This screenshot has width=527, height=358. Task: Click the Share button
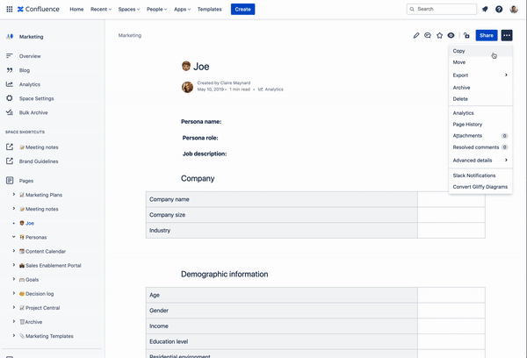[487, 35]
